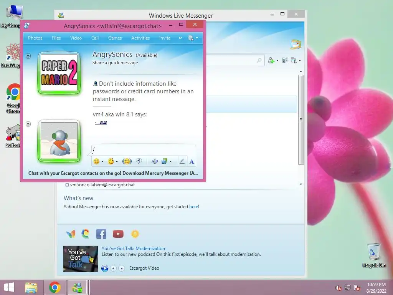Collapse your own display picture arrow
The height and width of the screenshot is (295, 393).
tap(28, 124)
